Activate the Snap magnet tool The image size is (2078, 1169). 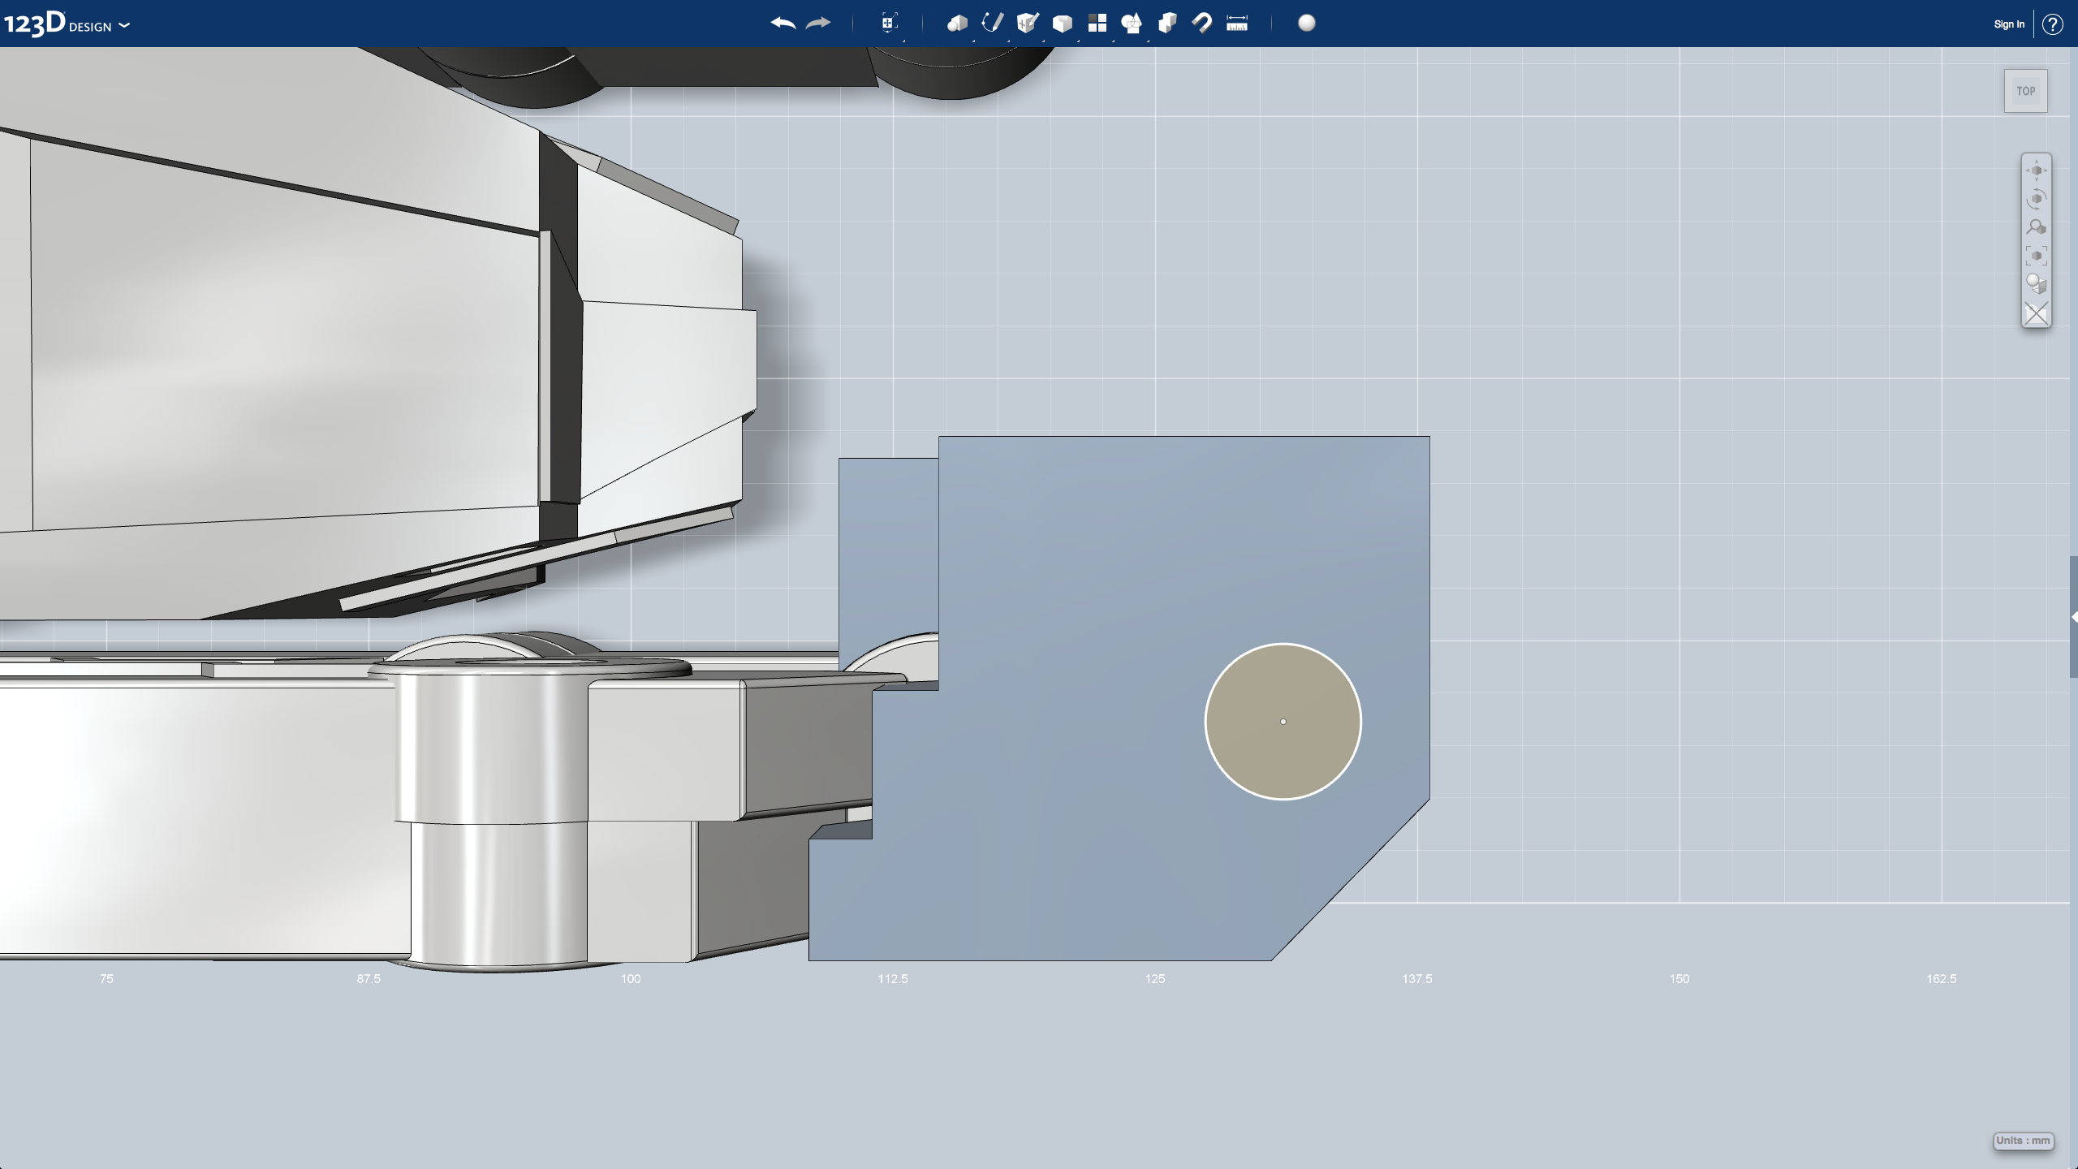[1203, 24]
